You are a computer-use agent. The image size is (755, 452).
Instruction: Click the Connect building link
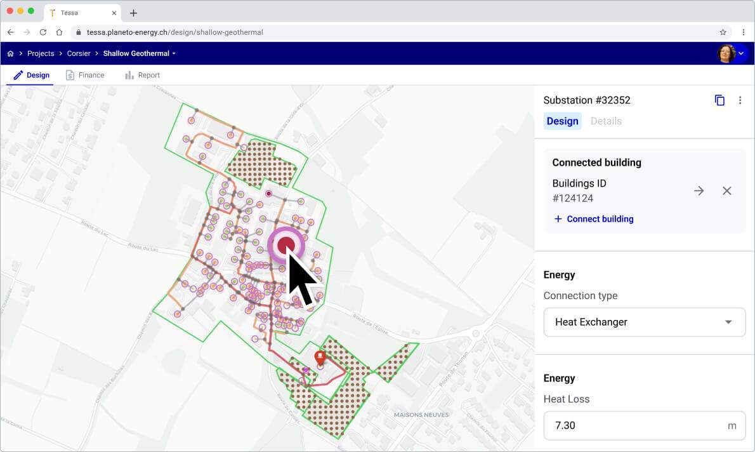point(593,219)
